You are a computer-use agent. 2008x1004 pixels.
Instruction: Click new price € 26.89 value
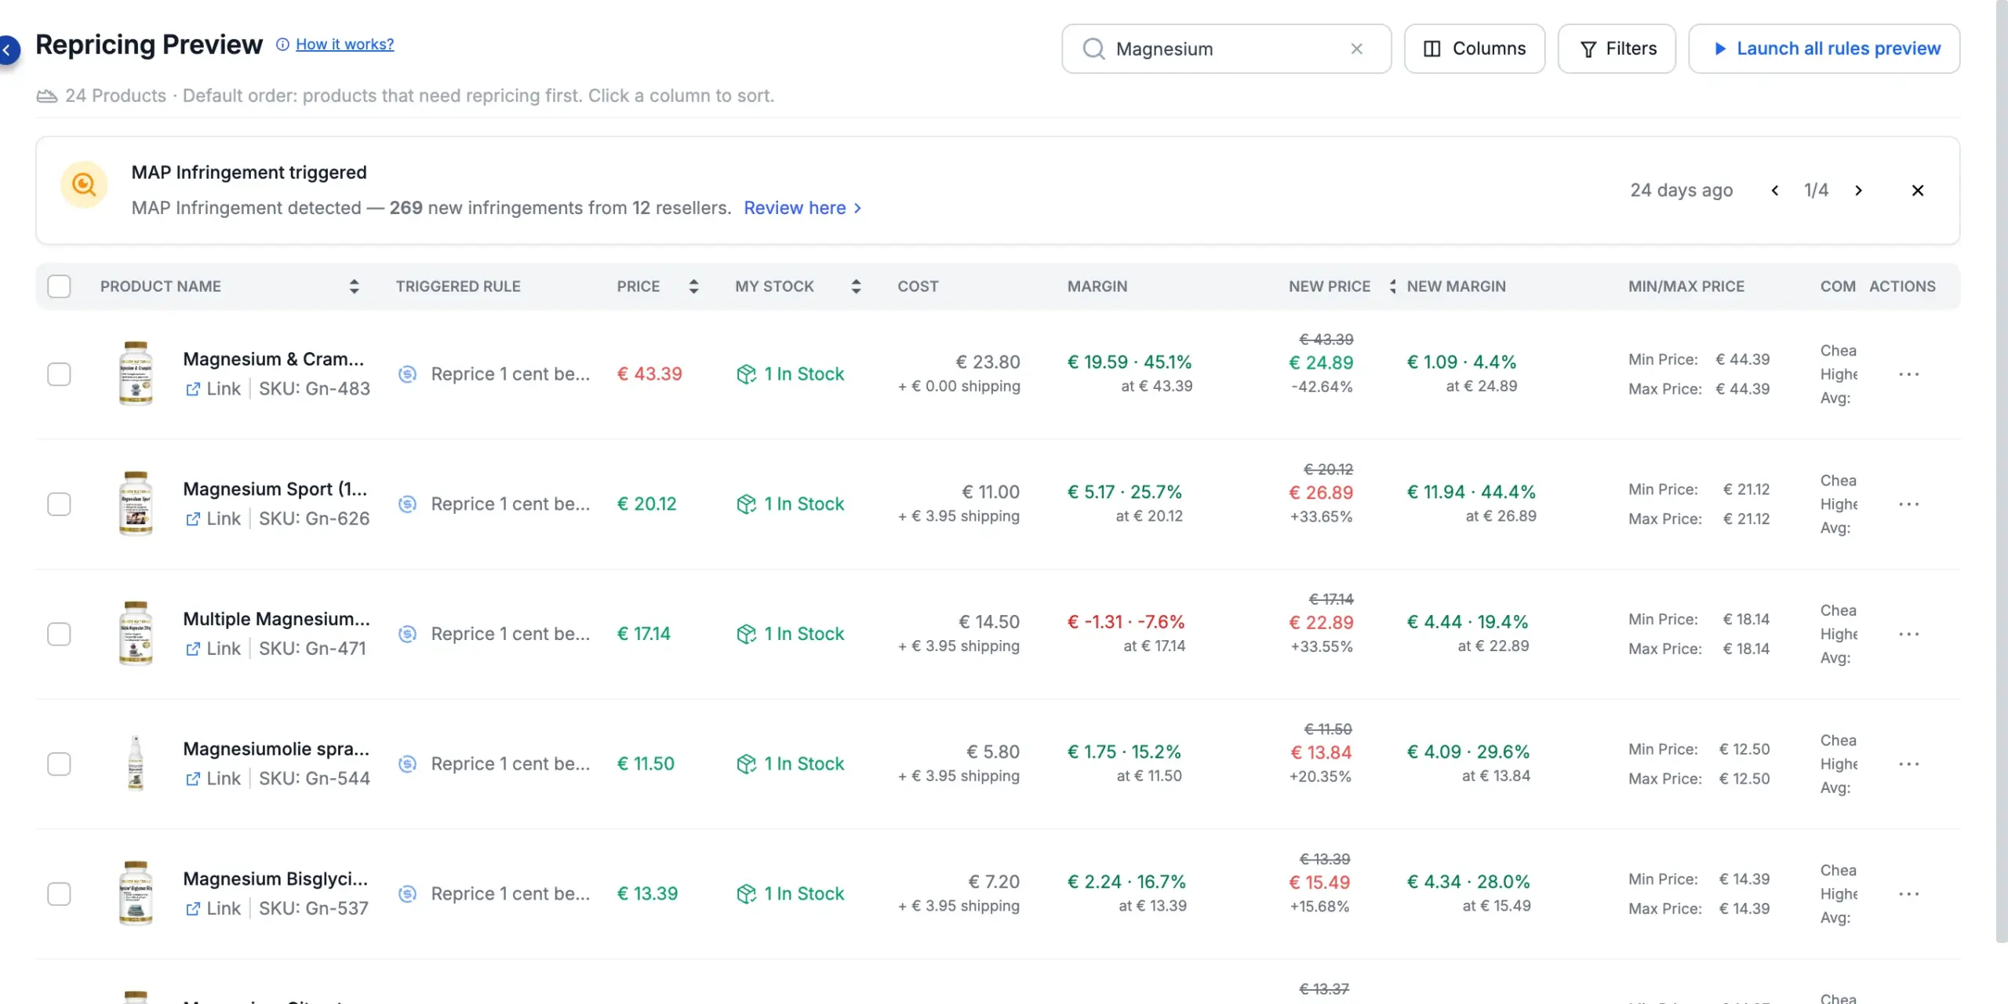pos(1321,493)
